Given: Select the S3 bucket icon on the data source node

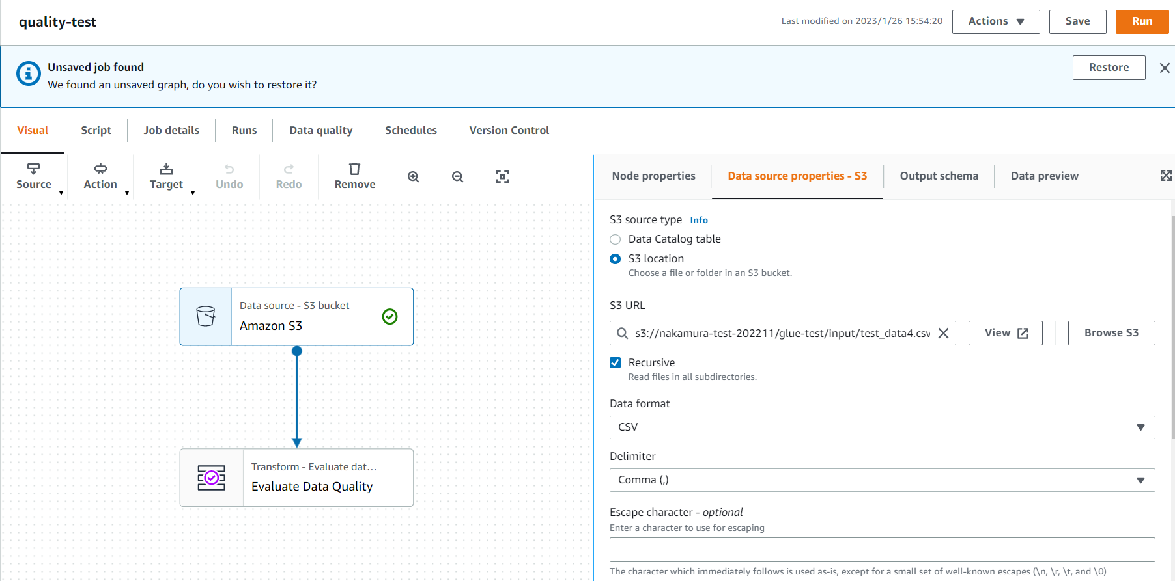Looking at the screenshot, I should pyautogui.click(x=206, y=316).
